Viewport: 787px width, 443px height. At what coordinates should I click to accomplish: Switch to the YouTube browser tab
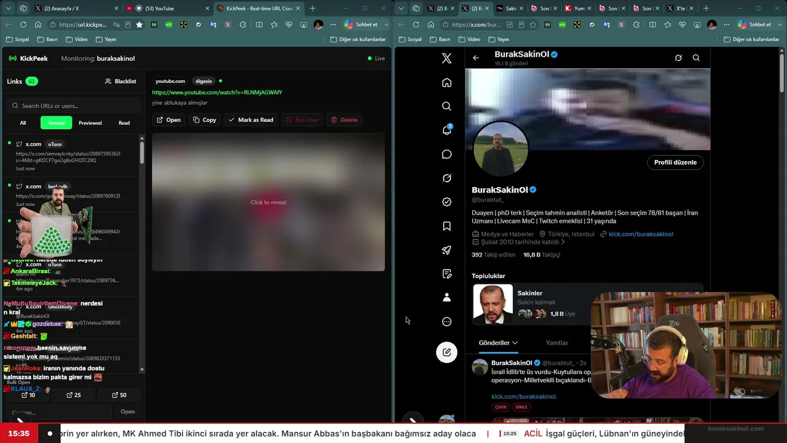tap(167, 8)
